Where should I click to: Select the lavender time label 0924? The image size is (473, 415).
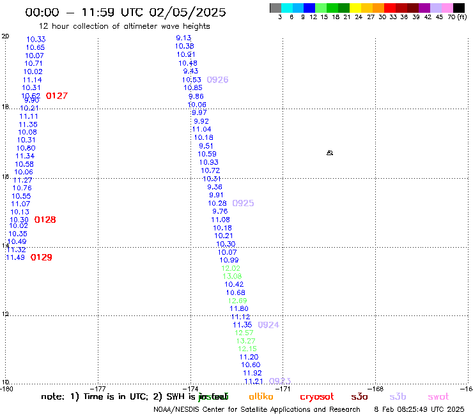coord(268,325)
